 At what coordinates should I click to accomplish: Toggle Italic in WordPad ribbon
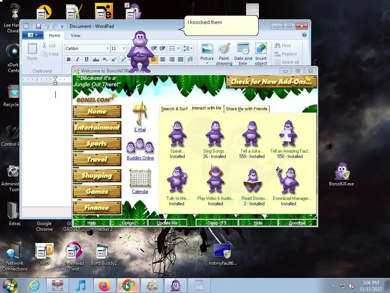coord(78,59)
